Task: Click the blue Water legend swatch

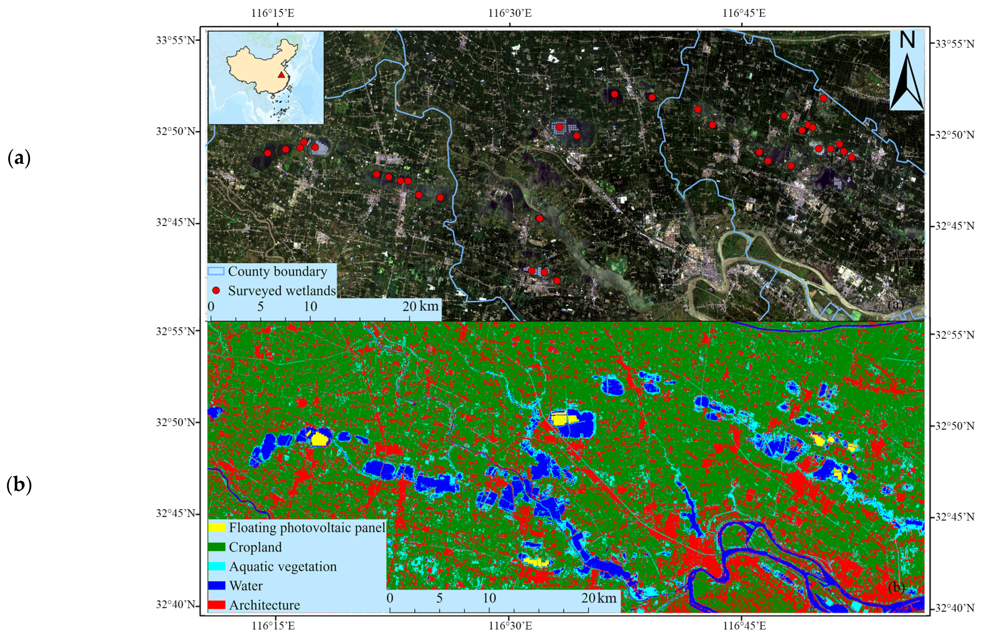Action: click(217, 585)
